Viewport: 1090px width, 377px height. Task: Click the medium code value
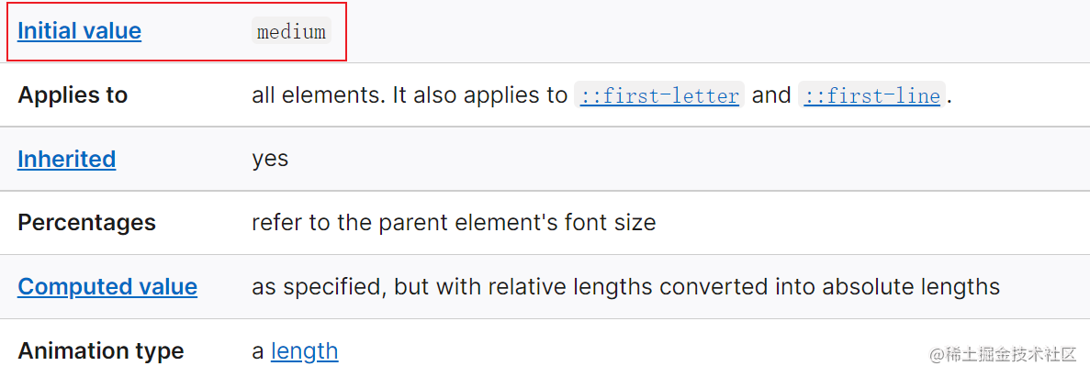pos(291,31)
